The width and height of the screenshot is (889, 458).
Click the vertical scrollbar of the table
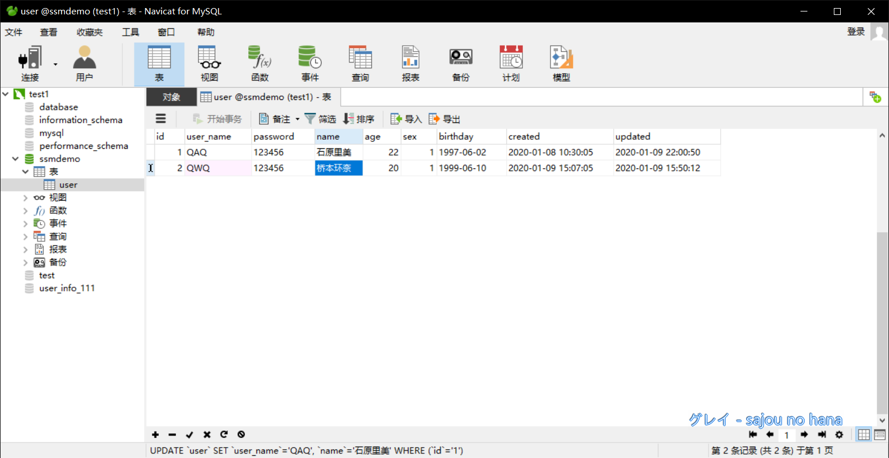coord(882,322)
